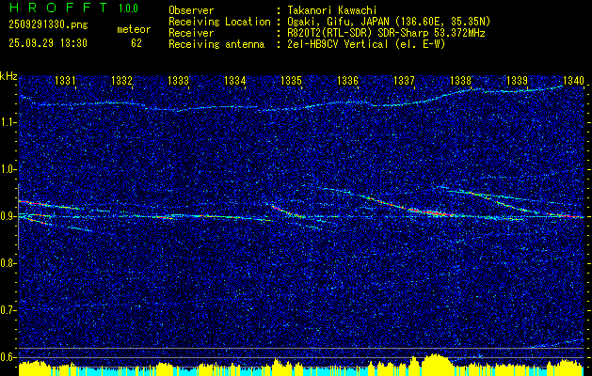
Task: Click the 0.9 frequency axis label
Action: click(8, 216)
